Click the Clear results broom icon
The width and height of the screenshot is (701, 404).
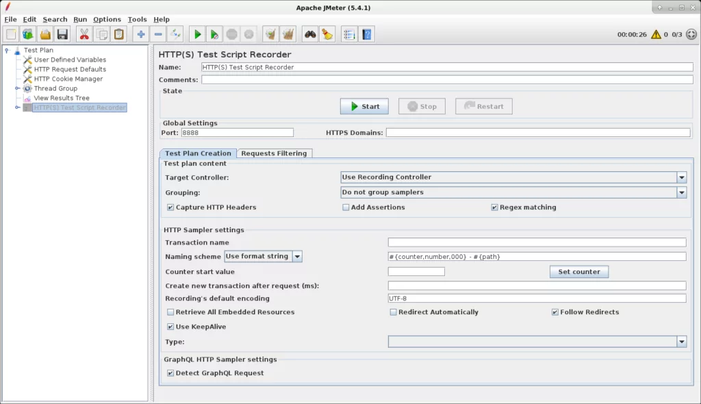pyautogui.click(x=270, y=34)
